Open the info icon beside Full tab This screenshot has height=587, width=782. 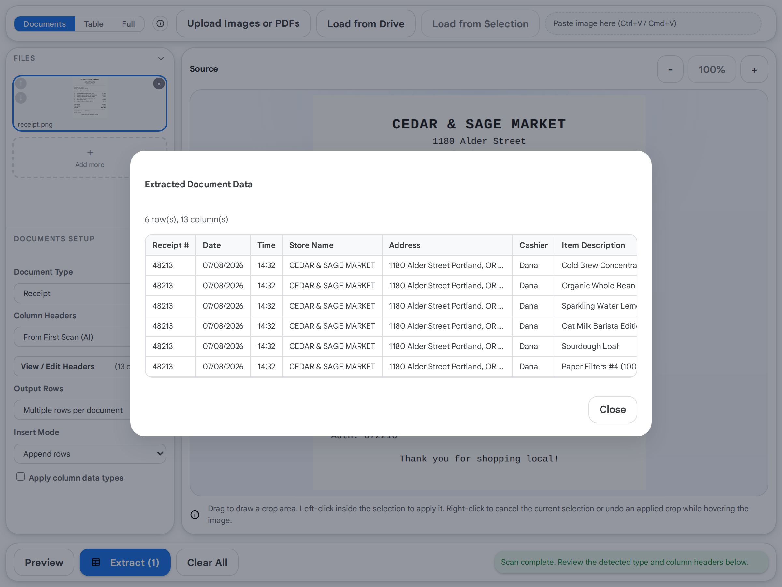(x=160, y=24)
